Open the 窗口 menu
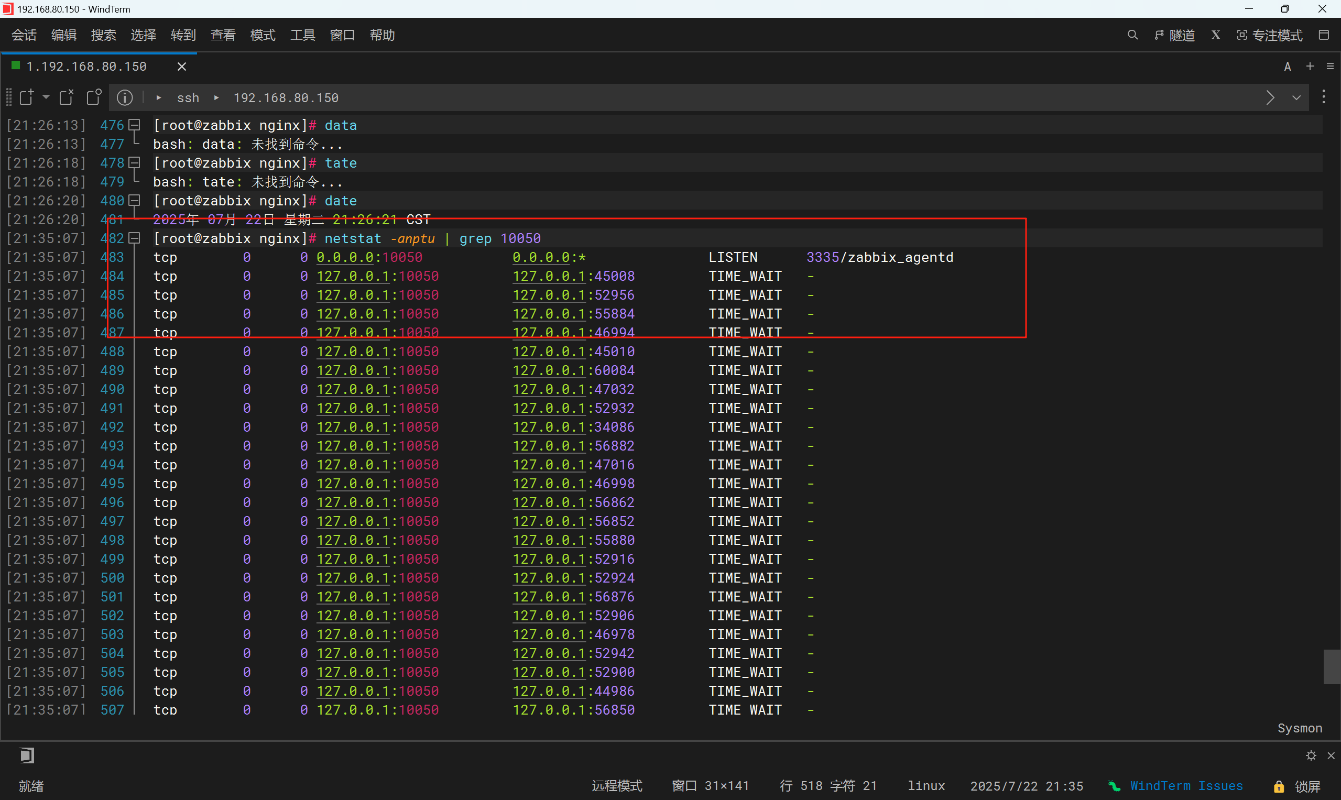1341x800 pixels. pyautogui.click(x=342, y=35)
